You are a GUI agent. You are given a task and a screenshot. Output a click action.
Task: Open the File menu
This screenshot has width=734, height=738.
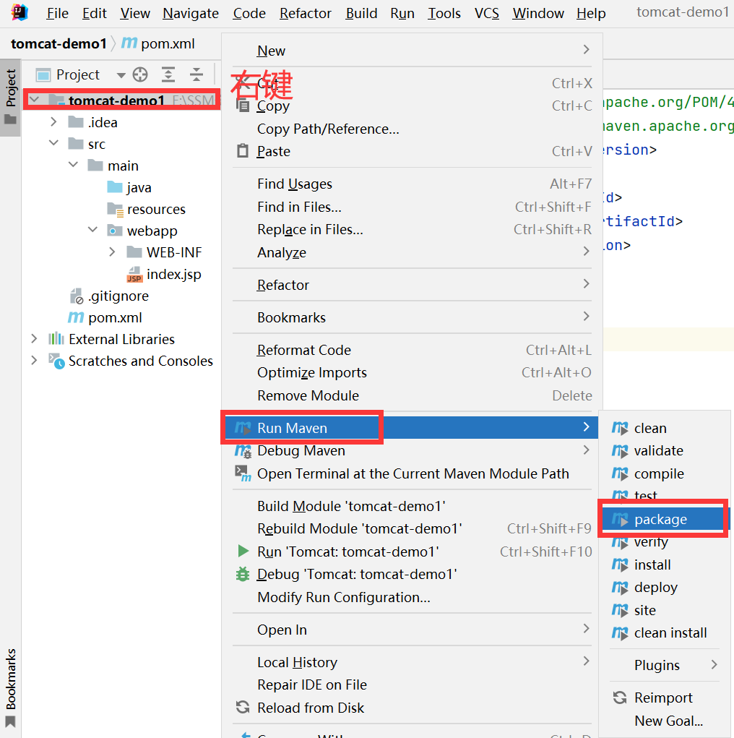pos(57,13)
